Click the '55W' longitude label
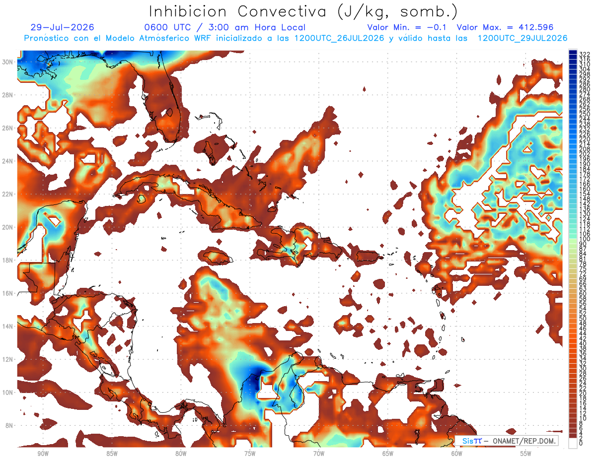The height and width of the screenshot is (460, 596). 526,454
